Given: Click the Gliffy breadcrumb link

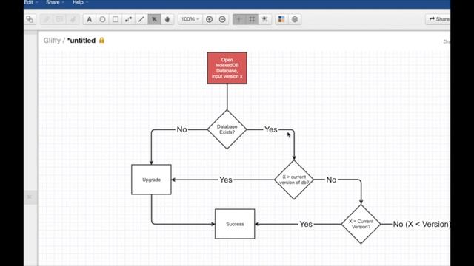Looking at the screenshot, I should 52,41.
